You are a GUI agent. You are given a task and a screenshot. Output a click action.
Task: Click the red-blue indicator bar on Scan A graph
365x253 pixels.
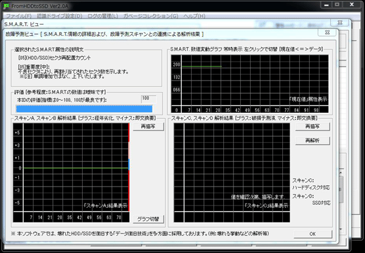click(x=129, y=167)
